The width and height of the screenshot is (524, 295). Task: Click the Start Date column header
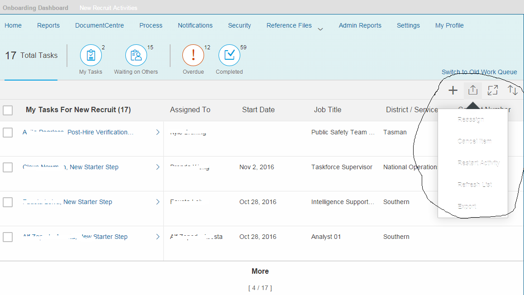pyautogui.click(x=258, y=109)
